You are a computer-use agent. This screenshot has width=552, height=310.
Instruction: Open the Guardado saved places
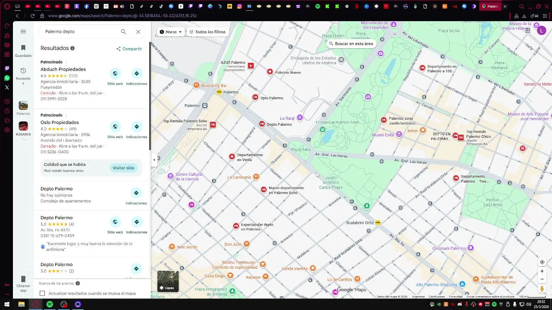[x=23, y=50]
